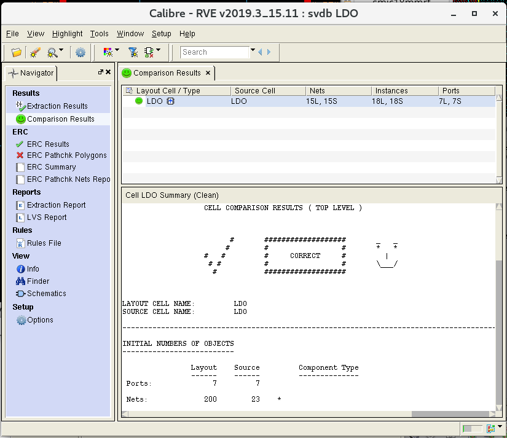Open the View menu
The width and height of the screenshot is (507, 438).
tap(36, 34)
